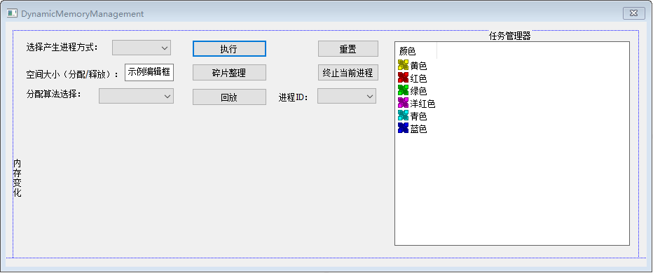Click the 进程ID label
The width and height of the screenshot is (653, 273).
pos(293,97)
